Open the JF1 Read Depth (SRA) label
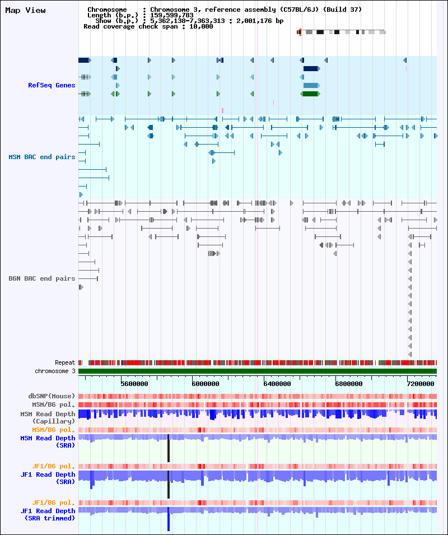This screenshot has height=535, width=448. pos(48,478)
